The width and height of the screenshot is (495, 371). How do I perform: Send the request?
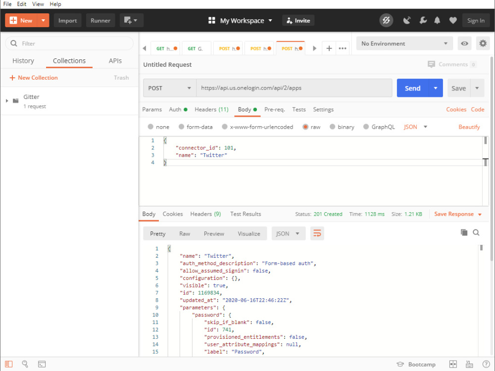412,88
